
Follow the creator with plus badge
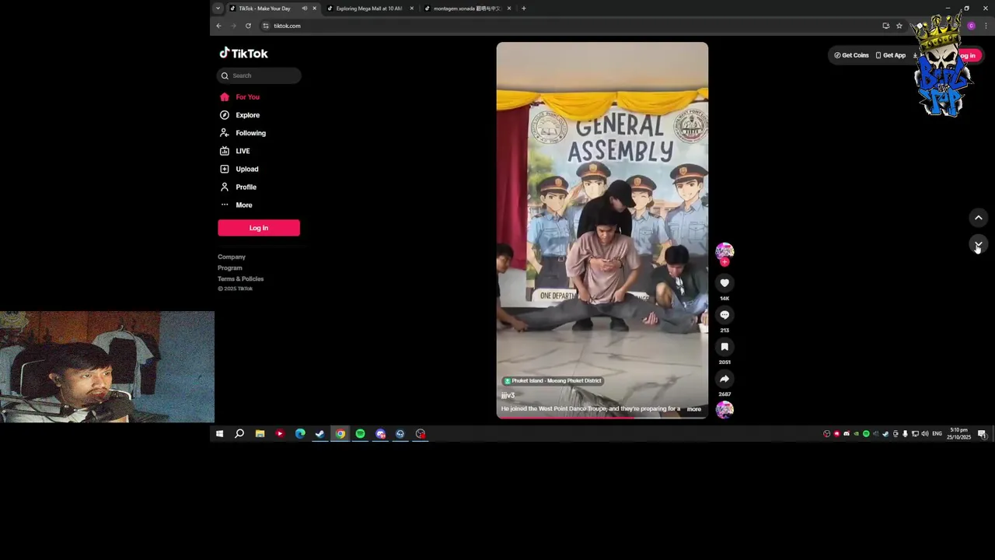pos(724,262)
